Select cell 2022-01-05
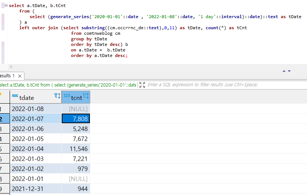 (x=36, y=139)
